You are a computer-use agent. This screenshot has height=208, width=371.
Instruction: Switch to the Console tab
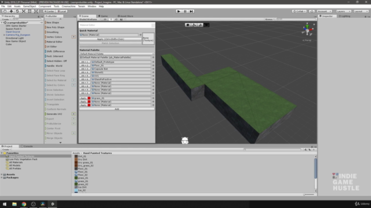tap(27, 146)
